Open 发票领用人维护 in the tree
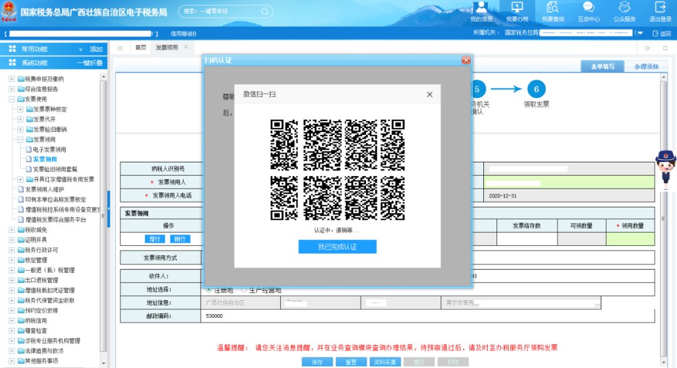 (44, 189)
